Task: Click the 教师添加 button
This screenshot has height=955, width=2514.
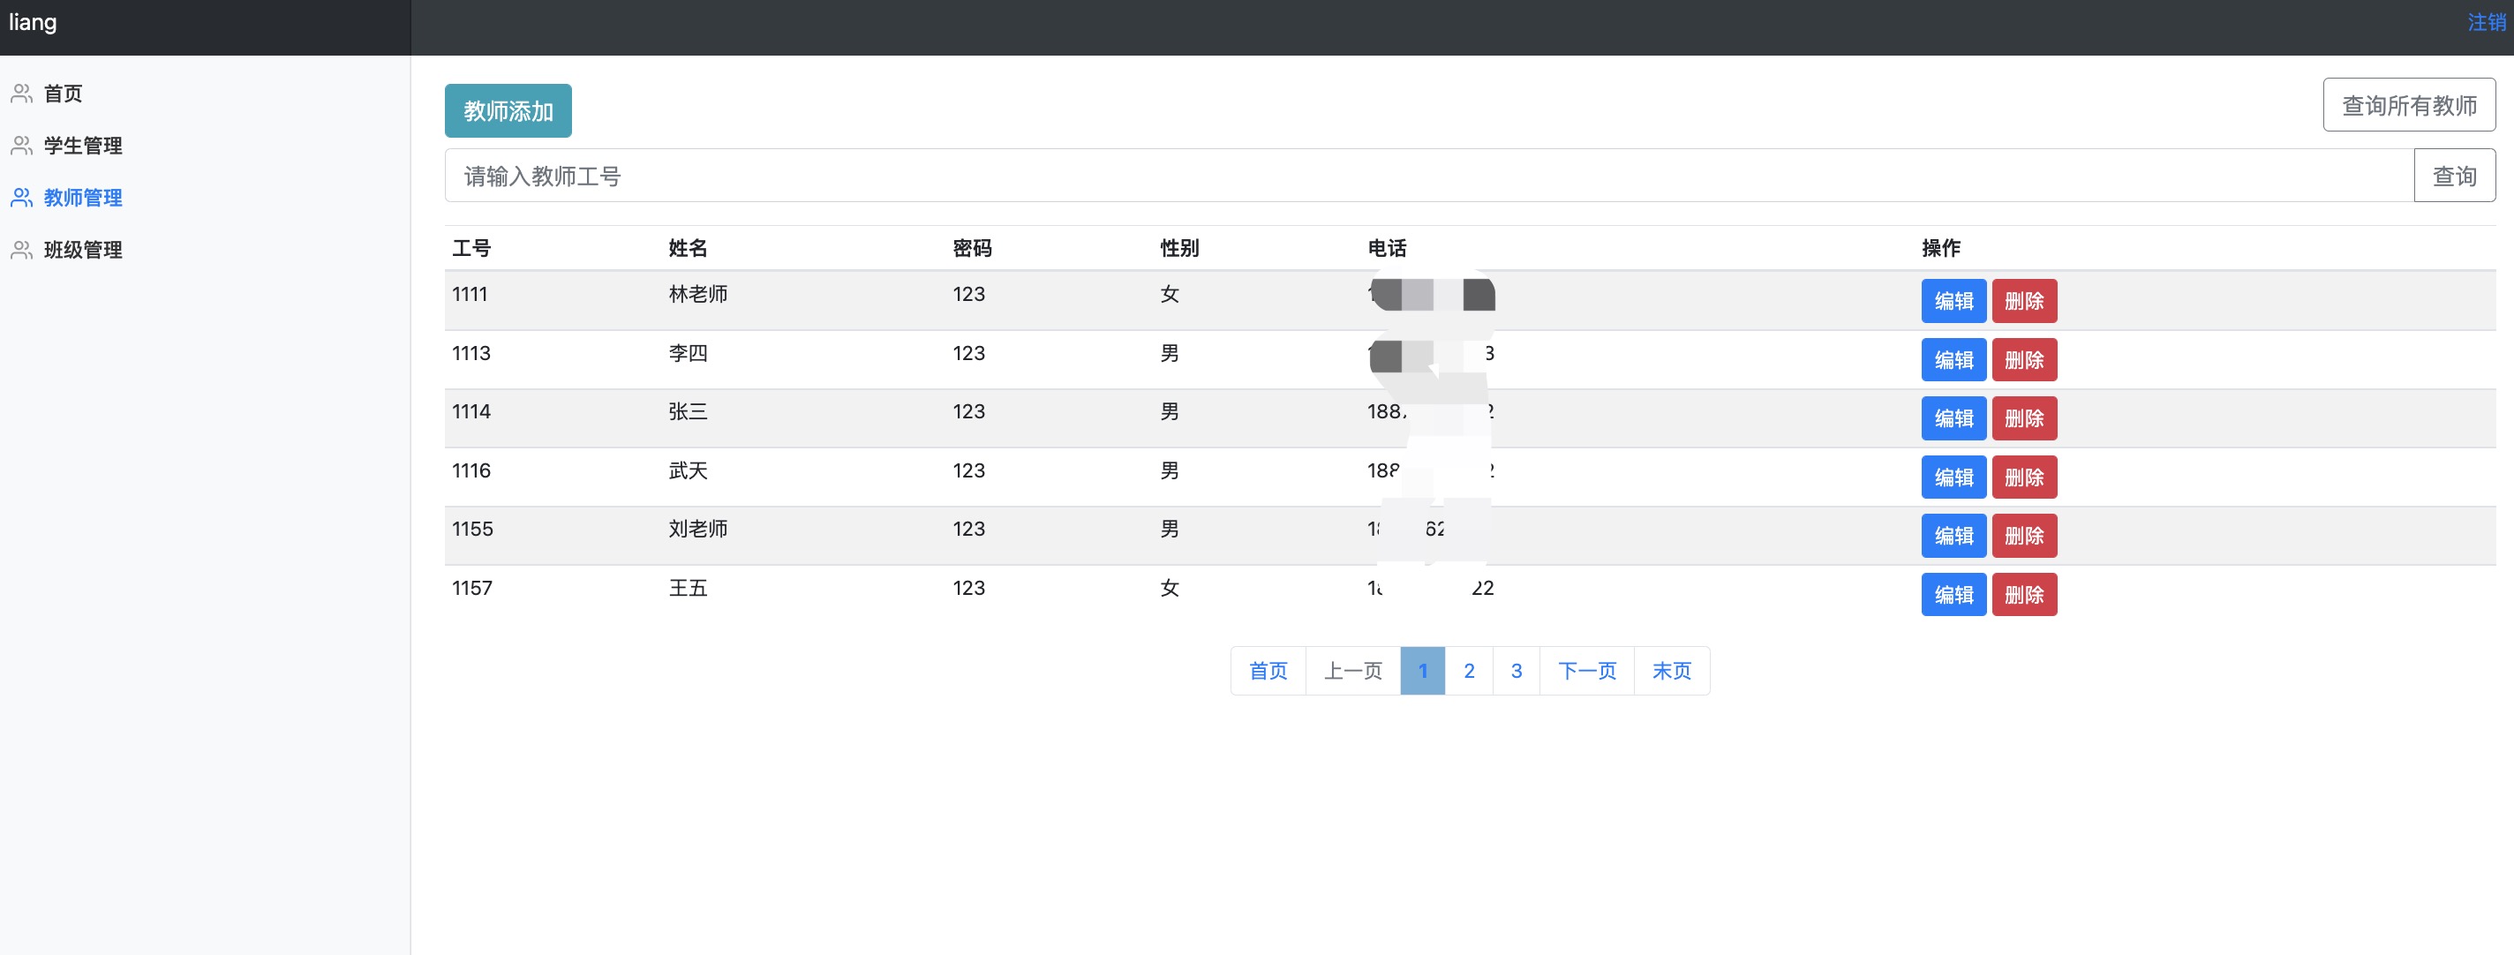Action: tap(508, 111)
